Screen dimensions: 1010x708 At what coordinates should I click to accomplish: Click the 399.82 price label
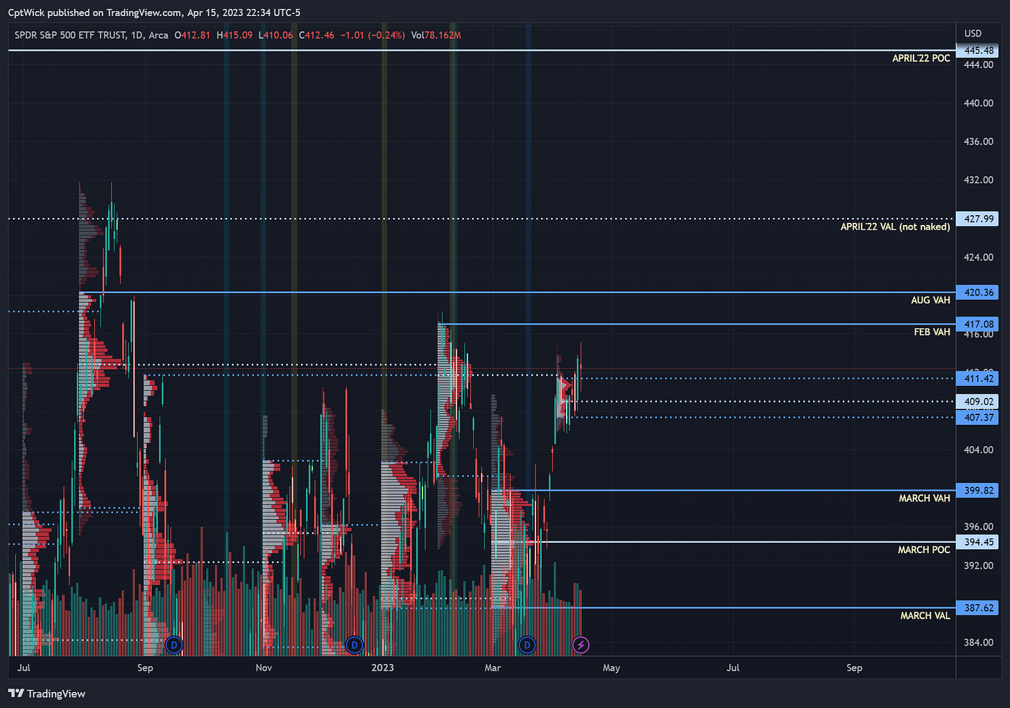978,490
